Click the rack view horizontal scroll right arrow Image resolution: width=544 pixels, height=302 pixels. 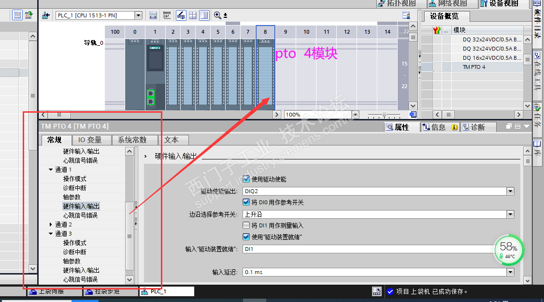[x=276, y=115]
